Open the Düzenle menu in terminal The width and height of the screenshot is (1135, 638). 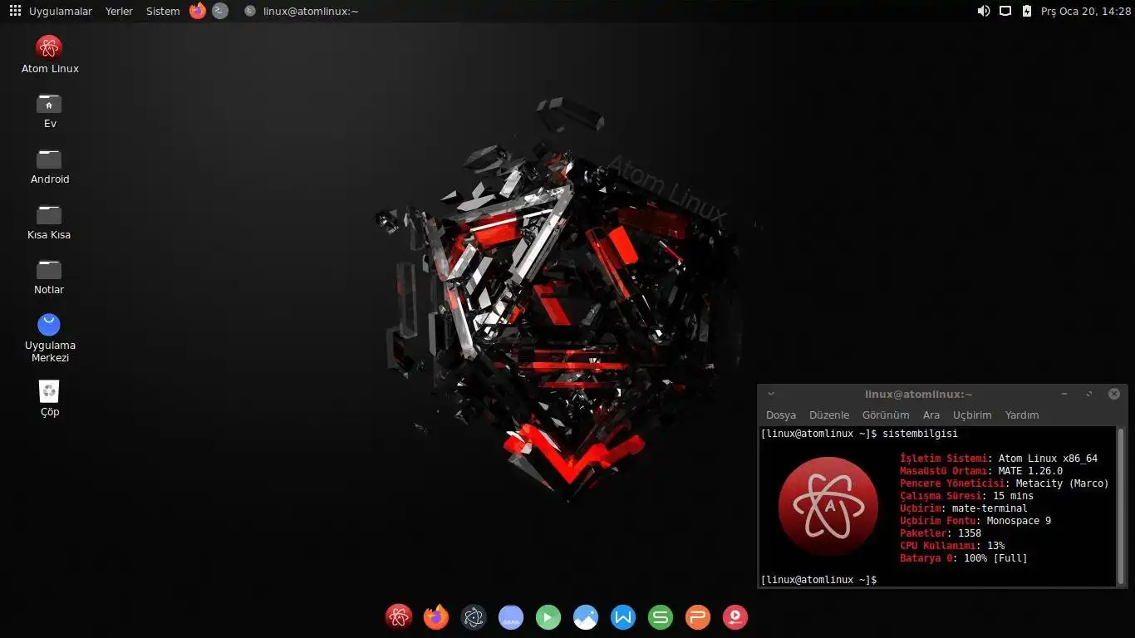(x=829, y=415)
